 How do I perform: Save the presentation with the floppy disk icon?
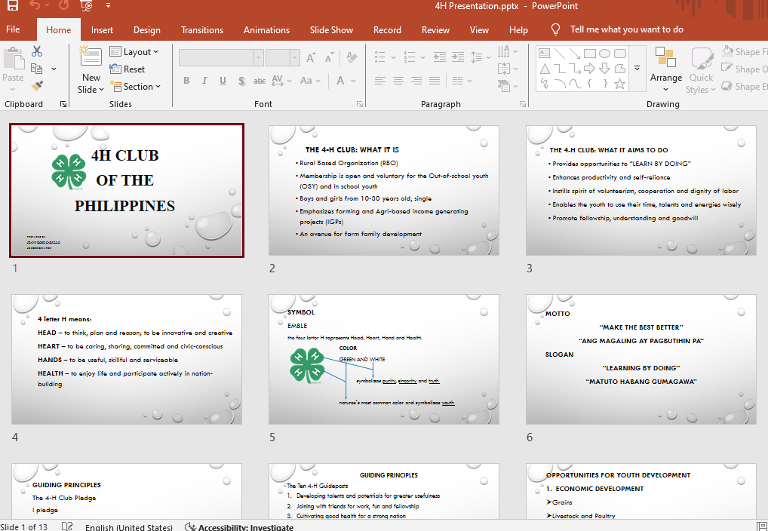coord(12,5)
